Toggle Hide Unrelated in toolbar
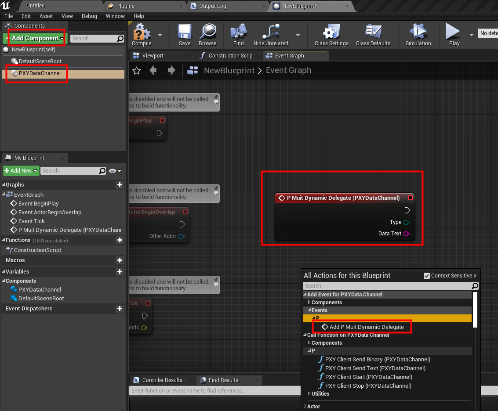Image resolution: width=498 pixels, height=411 pixels. click(271, 34)
